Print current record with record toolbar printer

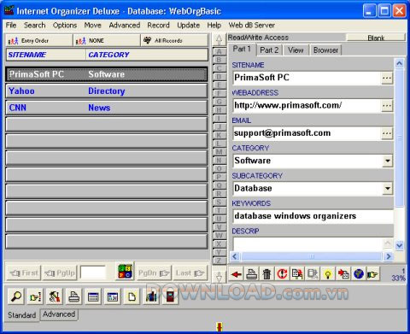252,274
